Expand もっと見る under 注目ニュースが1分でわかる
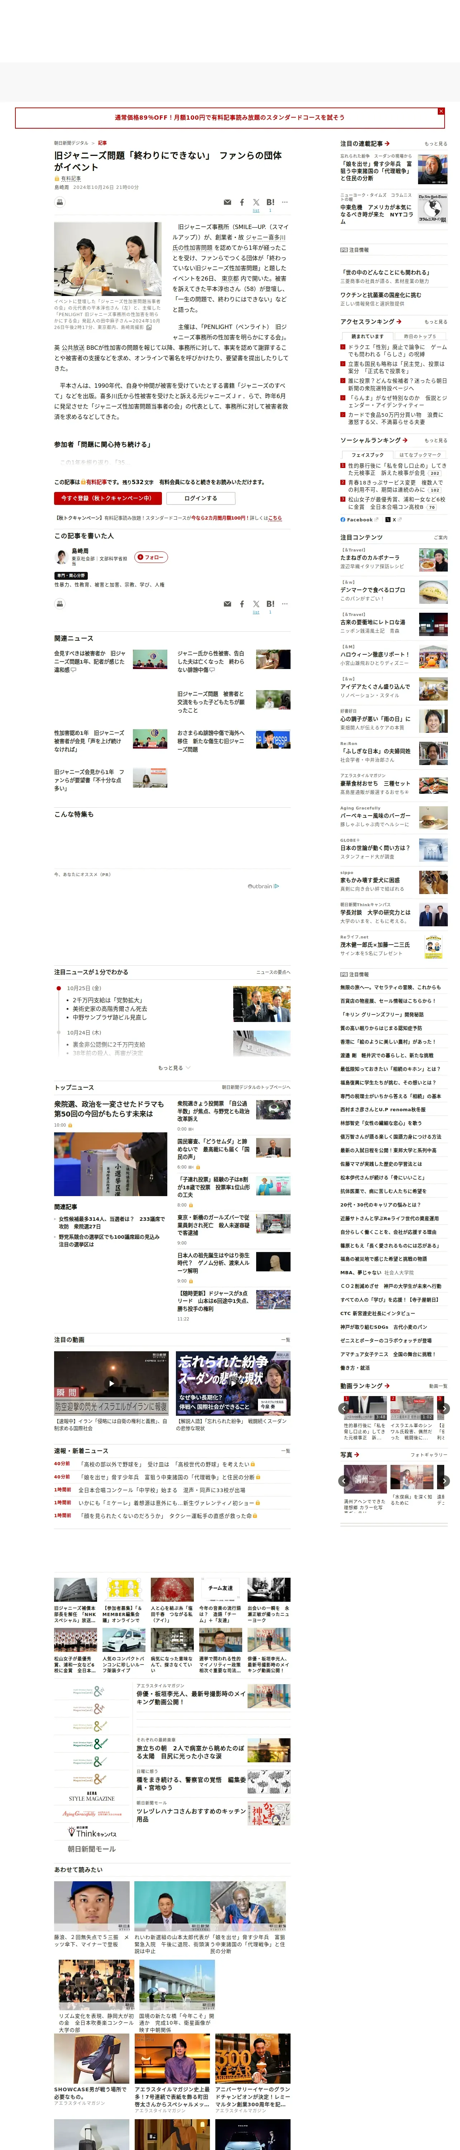The image size is (460, 2150). (174, 1067)
